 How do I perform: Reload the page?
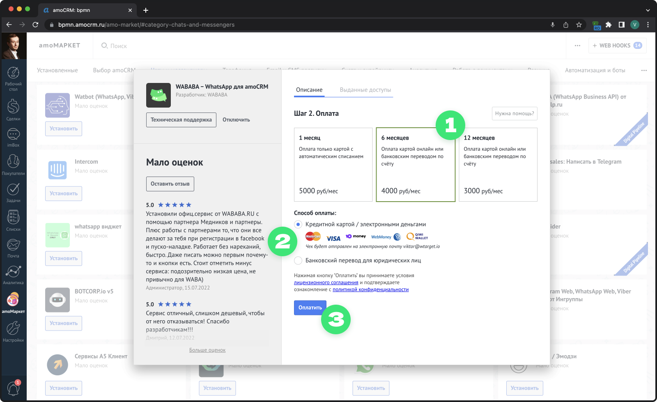(x=35, y=25)
